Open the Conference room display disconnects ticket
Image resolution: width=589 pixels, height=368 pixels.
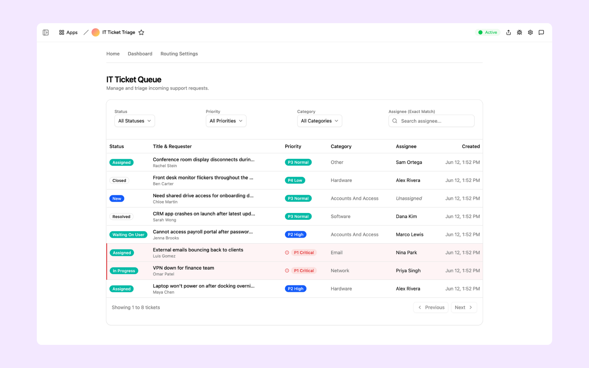point(203,159)
